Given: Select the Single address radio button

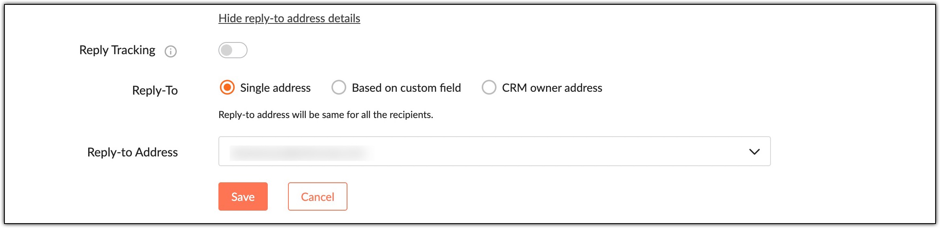Looking at the screenshot, I should tap(227, 87).
